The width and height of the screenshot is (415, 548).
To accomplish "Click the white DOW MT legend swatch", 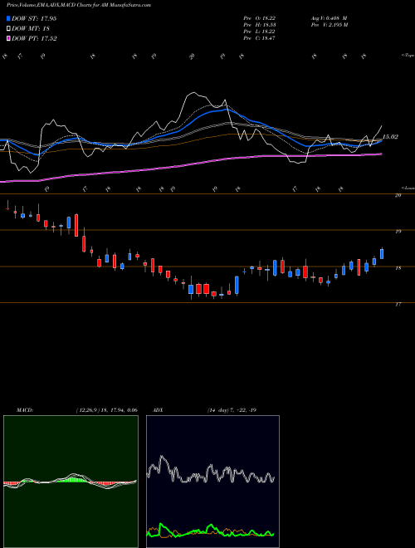I will [x=9, y=29].
